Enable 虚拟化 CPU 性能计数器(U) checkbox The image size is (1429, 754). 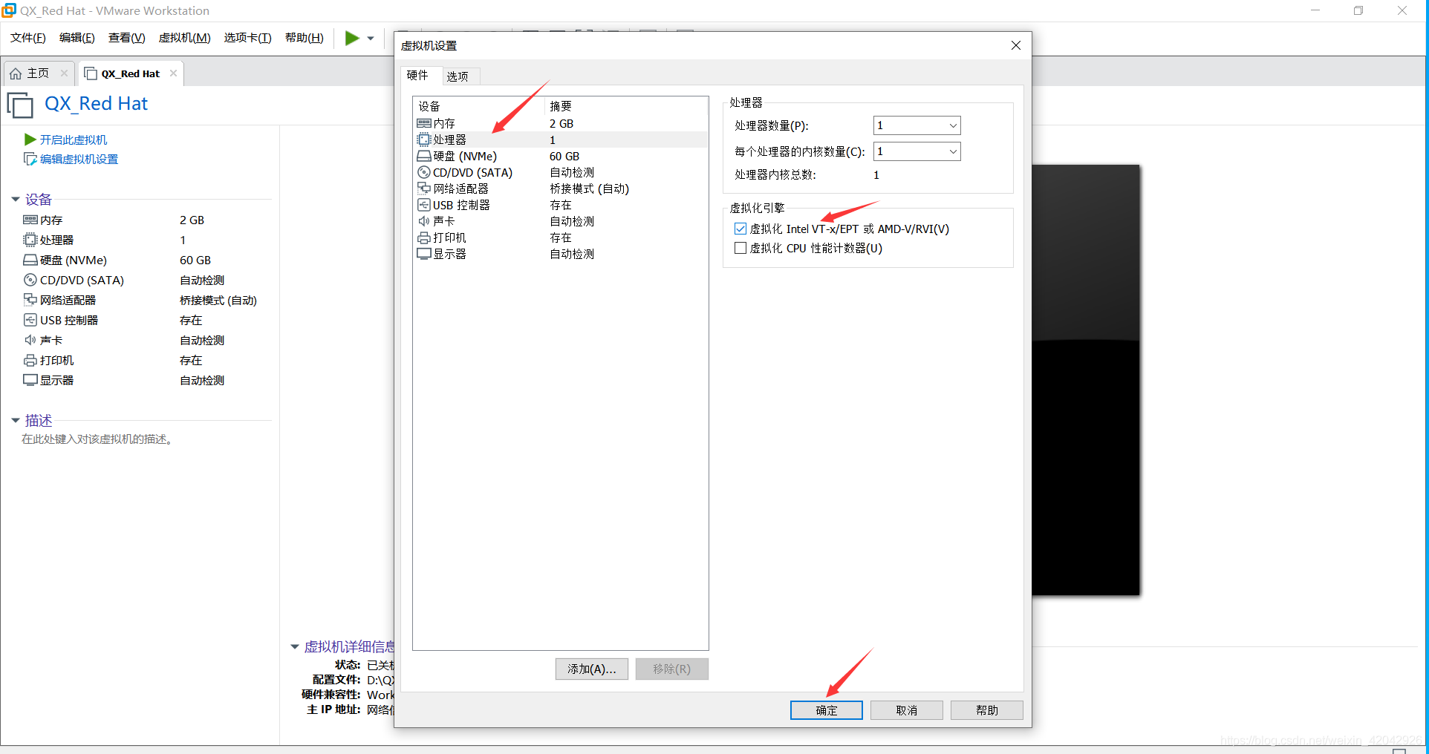740,248
